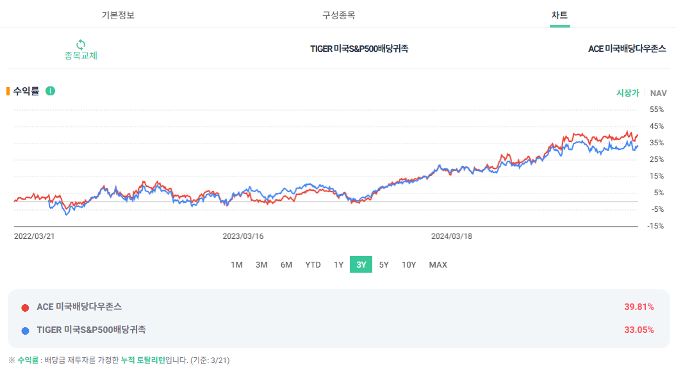676x370 pixels.
Task: Click the 수익률 section heading
Action: tap(26, 91)
